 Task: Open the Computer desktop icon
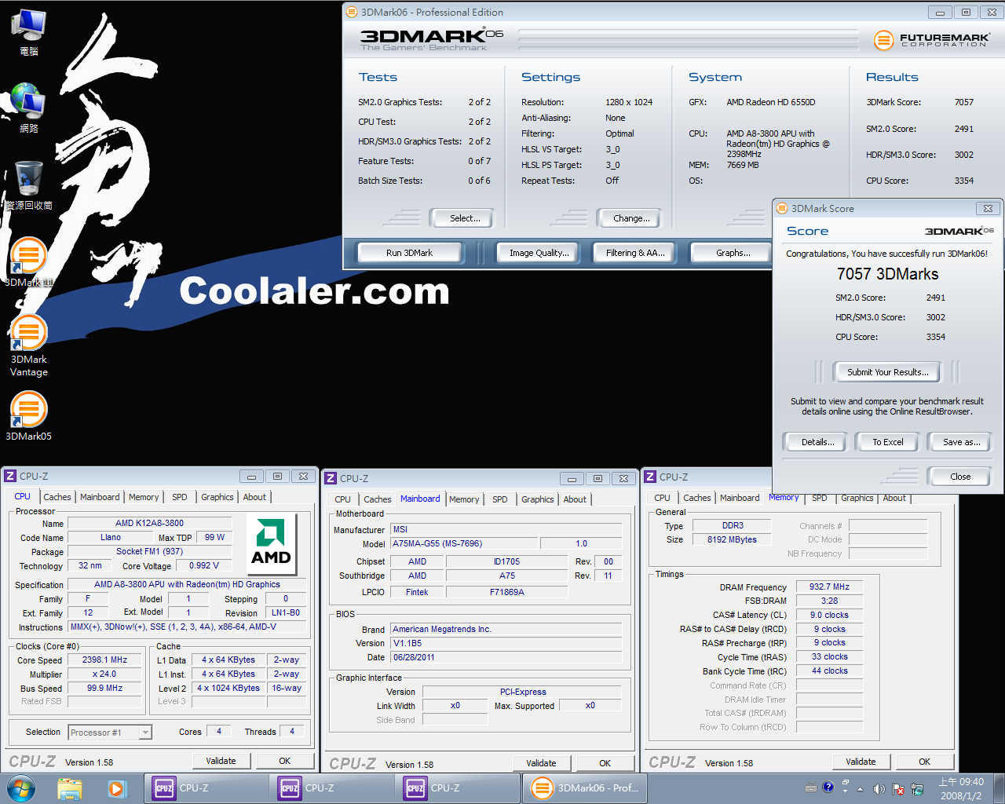tap(29, 32)
